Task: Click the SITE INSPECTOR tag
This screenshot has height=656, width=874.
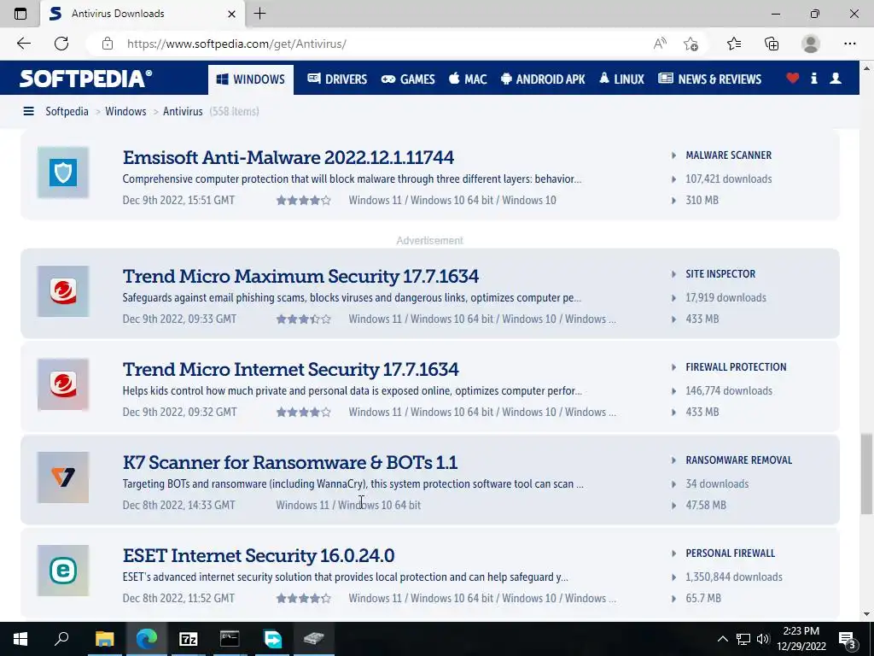Action: pos(720,274)
